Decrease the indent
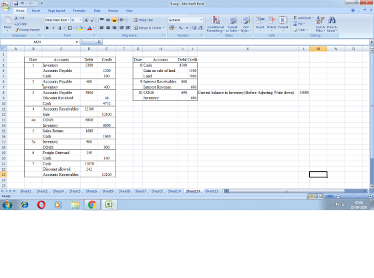The width and height of the screenshot is (374, 278). pos(122,28)
